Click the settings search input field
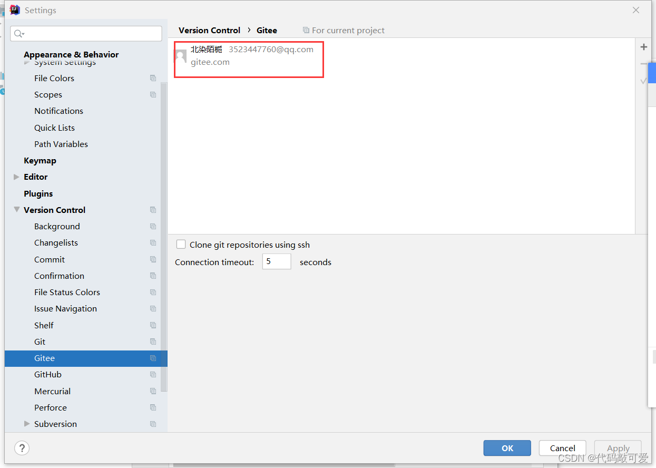 [86, 34]
